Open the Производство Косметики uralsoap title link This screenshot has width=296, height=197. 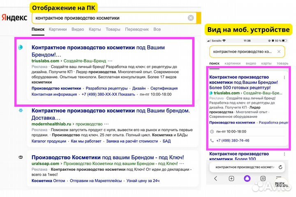108,158
